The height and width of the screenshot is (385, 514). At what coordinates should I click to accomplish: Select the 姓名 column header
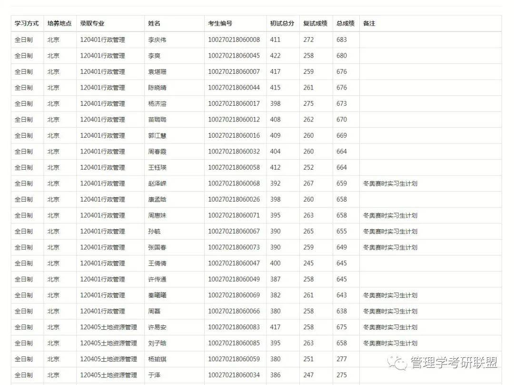click(x=154, y=23)
